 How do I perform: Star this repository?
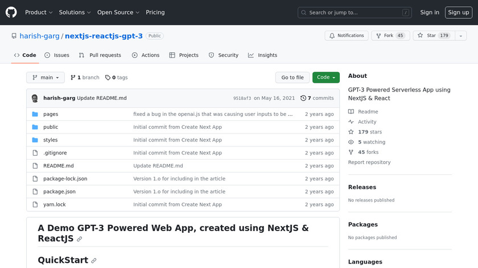pyautogui.click(x=431, y=36)
